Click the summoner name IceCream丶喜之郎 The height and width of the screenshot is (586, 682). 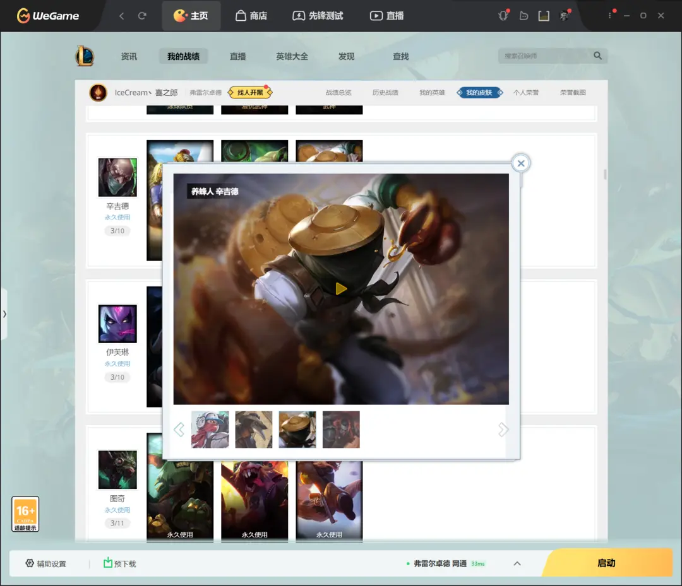pyautogui.click(x=146, y=93)
